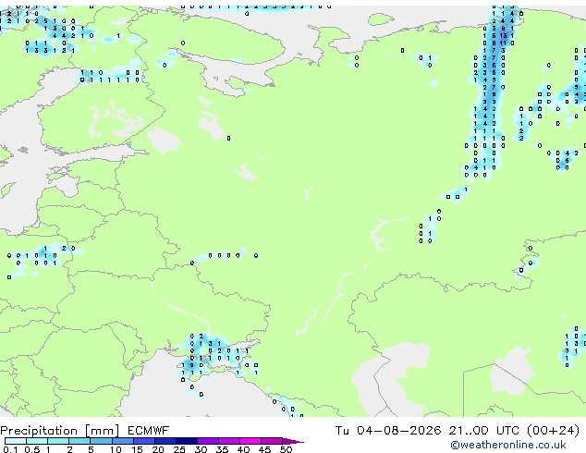This screenshot has width=586, height=453.
Task: Click the 30–35 mm purple legend swatch
Action: point(207,441)
